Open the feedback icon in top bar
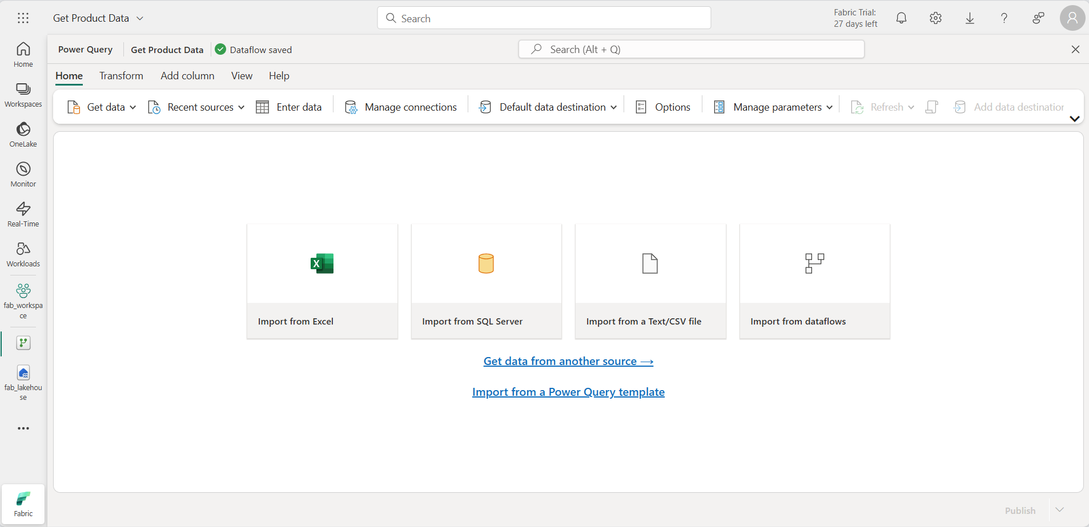The image size is (1089, 527). (1038, 18)
